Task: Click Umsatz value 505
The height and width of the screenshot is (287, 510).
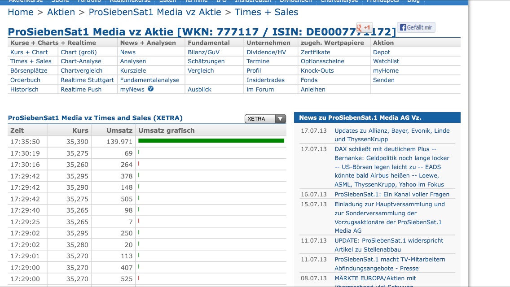Action: (127, 199)
